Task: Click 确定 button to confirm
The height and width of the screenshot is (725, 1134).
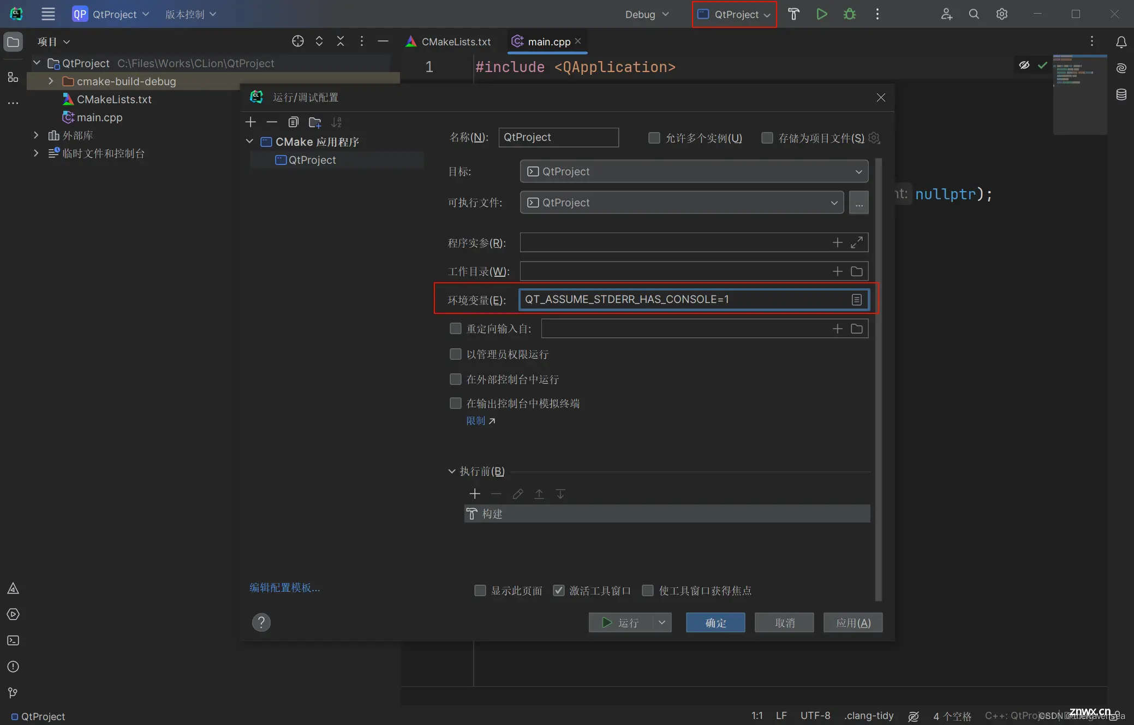Action: coord(715,622)
